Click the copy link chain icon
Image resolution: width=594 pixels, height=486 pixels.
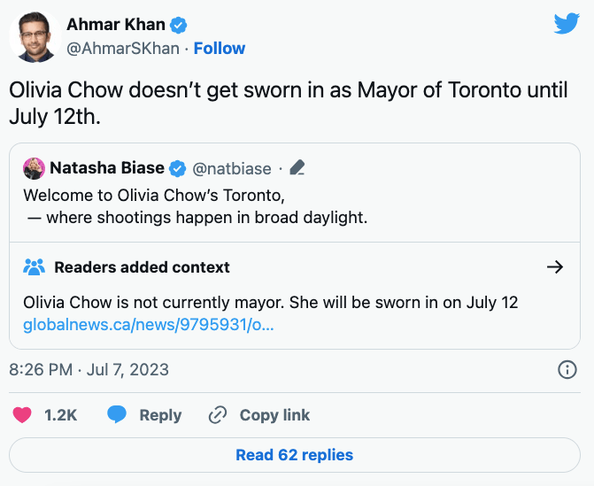point(218,415)
